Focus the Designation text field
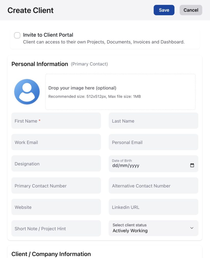210x263 pixels. [x=56, y=164]
